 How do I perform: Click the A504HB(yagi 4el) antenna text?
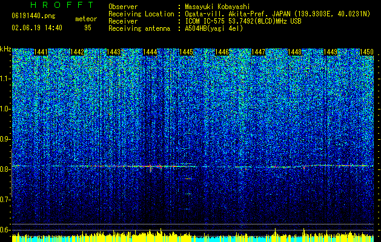point(214,28)
